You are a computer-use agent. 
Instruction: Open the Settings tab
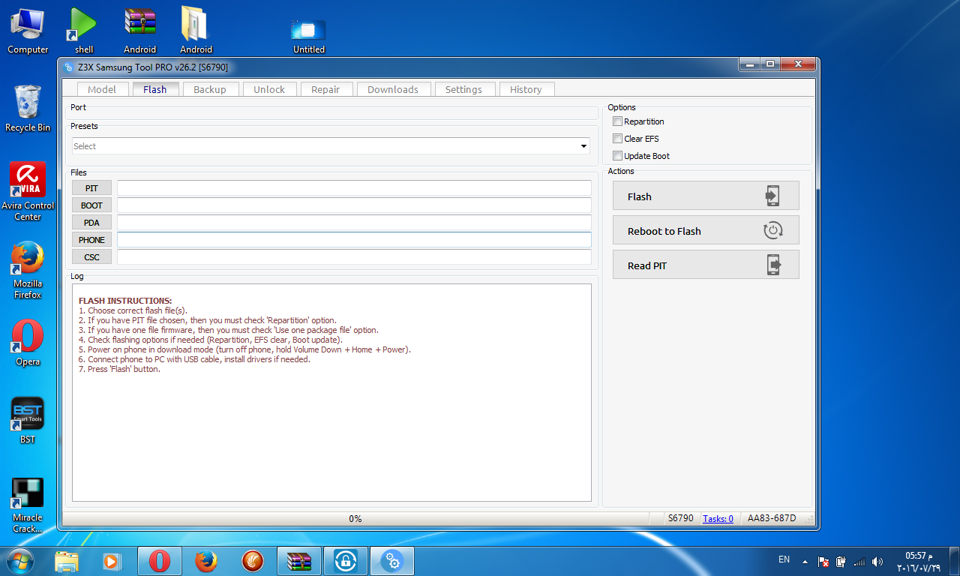(x=463, y=89)
